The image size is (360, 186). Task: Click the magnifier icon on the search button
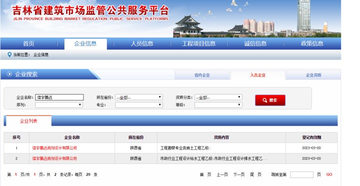(x=264, y=100)
